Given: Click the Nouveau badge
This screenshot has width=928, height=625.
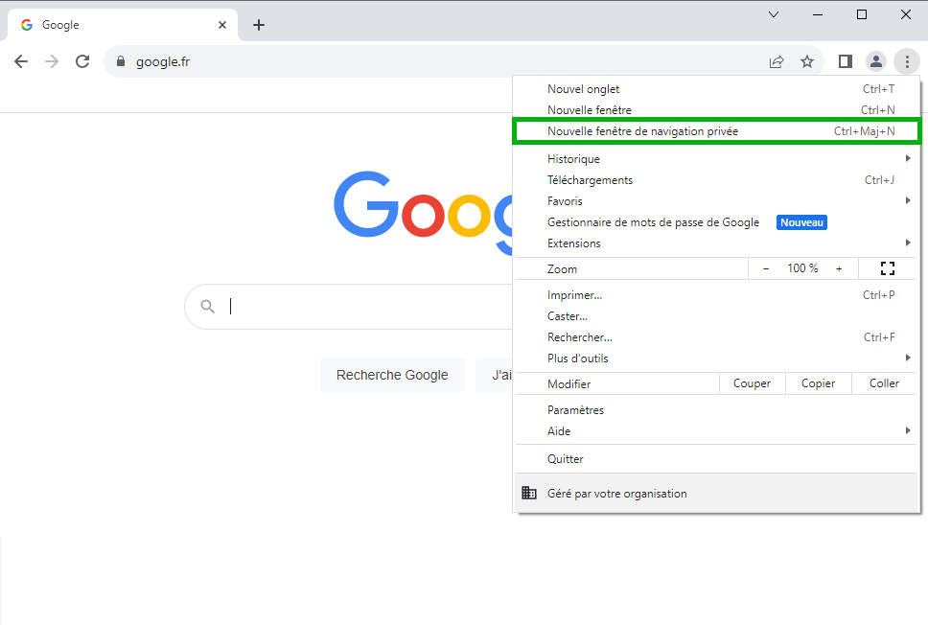Looking at the screenshot, I should [802, 222].
